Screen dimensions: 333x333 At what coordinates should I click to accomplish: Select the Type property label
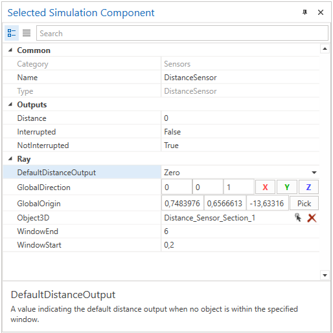[25, 91]
